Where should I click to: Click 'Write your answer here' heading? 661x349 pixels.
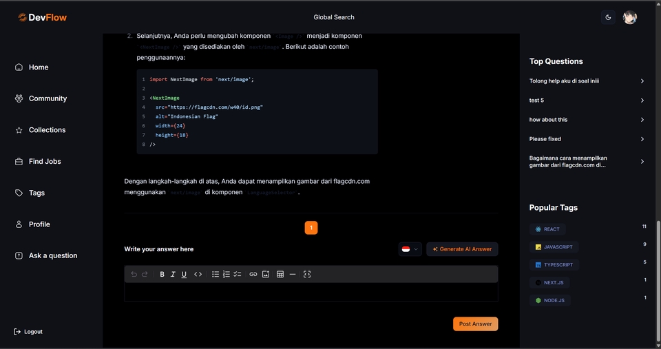[159, 249]
